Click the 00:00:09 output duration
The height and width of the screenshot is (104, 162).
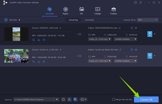pos(133,57)
